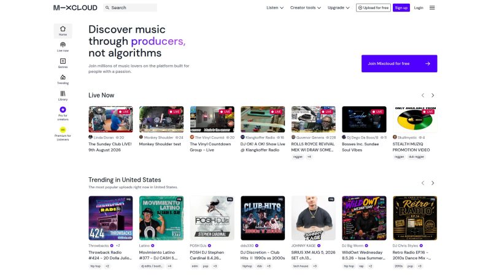
Task: Click verified badge next to DJ Big Worm
Action: coord(366,246)
